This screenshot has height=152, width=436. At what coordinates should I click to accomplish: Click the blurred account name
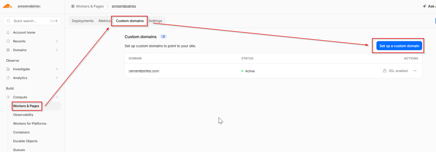29,6
